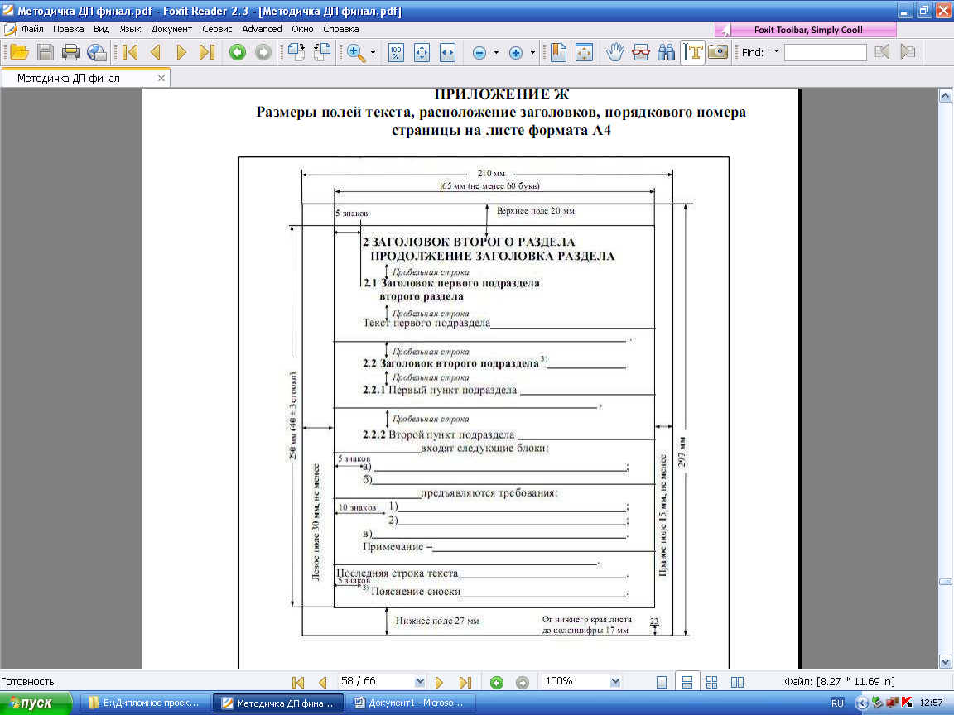
Task: Open the Файл menu
Action: 32,29
